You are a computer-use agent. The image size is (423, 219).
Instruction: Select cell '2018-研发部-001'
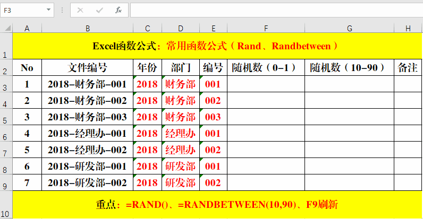click(87, 166)
